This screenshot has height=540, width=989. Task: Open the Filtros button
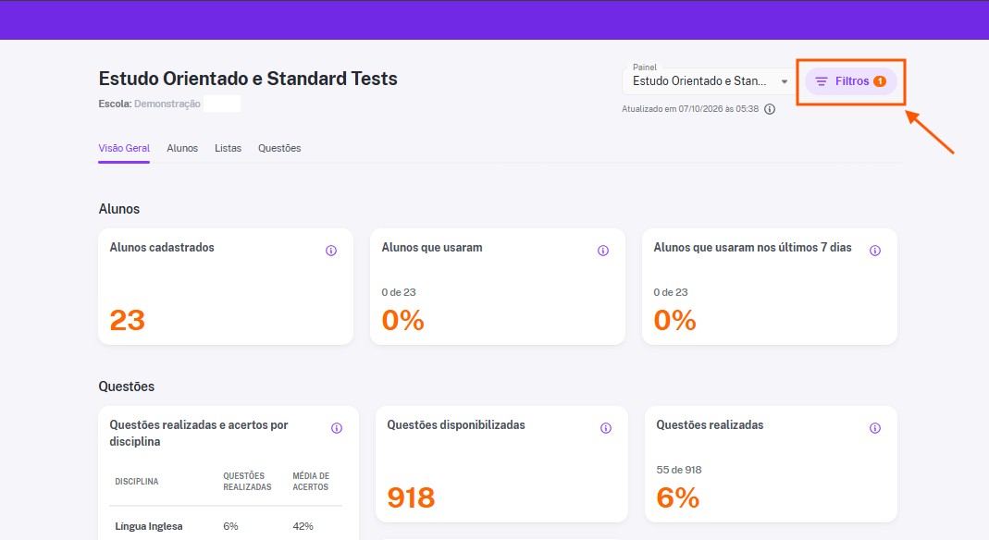point(851,81)
